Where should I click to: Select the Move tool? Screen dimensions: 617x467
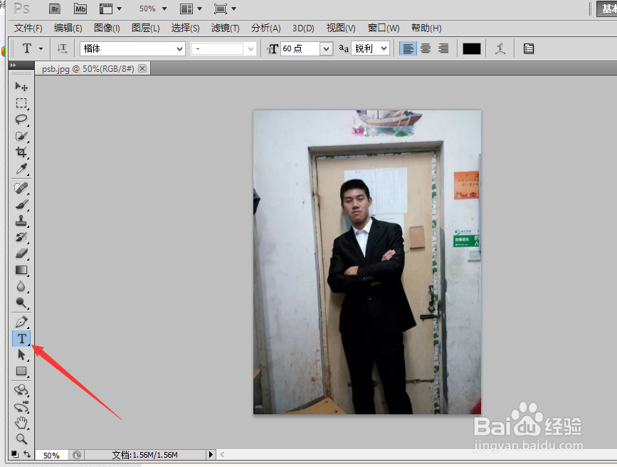tap(21, 86)
